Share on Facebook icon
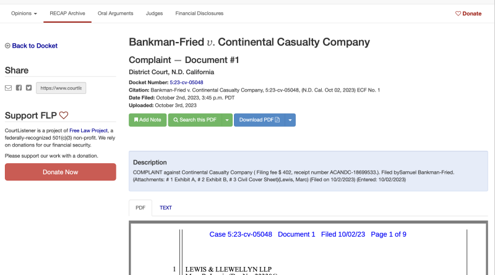The height and width of the screenshot is (275, 495). point(19,88)
